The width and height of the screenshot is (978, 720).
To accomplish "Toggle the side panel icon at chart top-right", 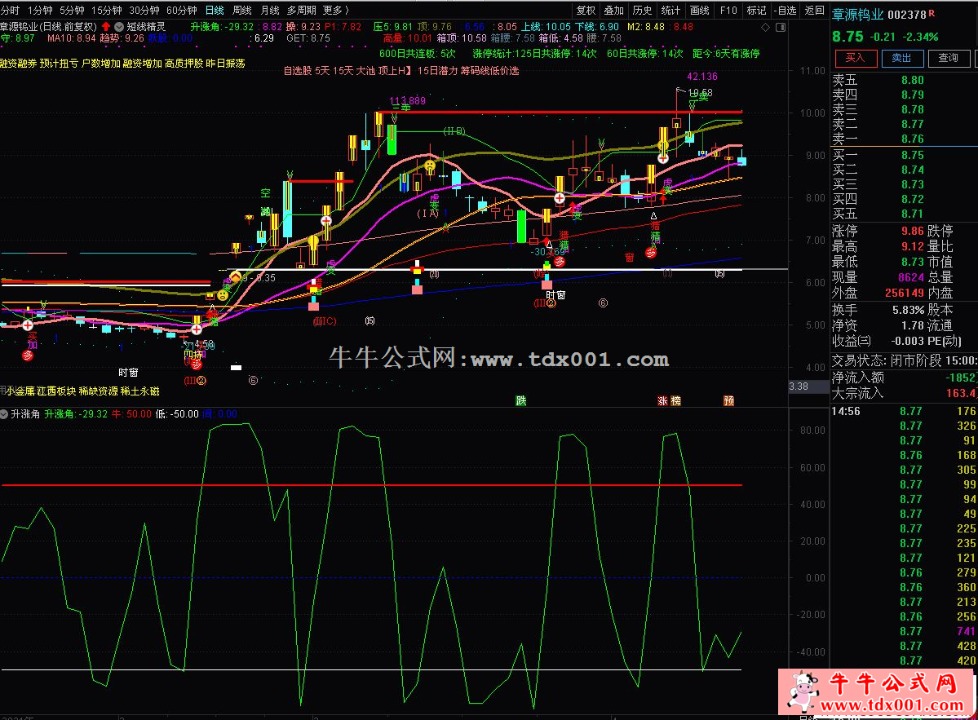I will pyautogui.click(x=781, y=28).
